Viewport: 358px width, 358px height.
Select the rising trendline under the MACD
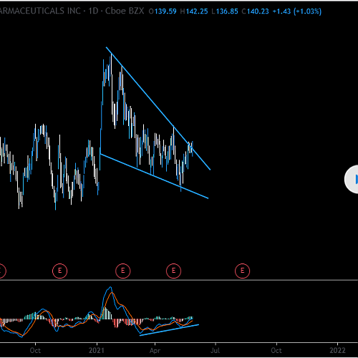coord(169,330)
